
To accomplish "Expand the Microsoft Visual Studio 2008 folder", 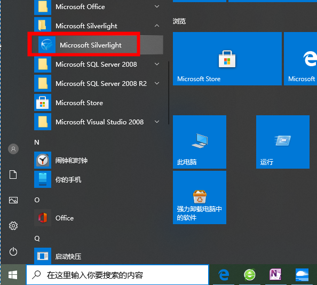I will click(x=157, y=122).
